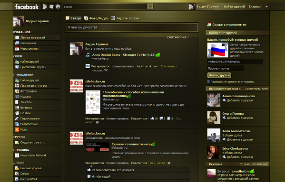
Task: Add Алина Владимирцева as friend
Action: coord(238,100)
